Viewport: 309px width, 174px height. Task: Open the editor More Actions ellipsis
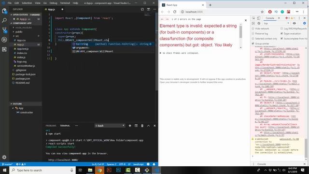coord(154,9)
